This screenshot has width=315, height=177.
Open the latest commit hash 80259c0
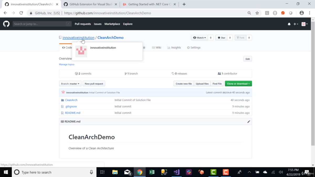tap(227, 93)
